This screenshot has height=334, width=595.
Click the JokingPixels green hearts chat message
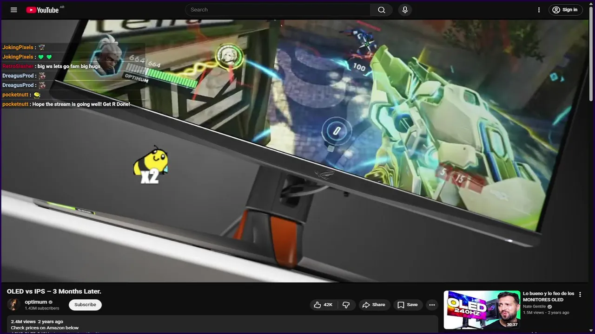coord(27,57)
